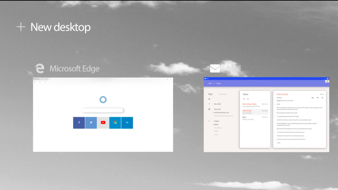Open the LinkedIn tile in Edge
338x190 pixels.
(x=127, y=123)
